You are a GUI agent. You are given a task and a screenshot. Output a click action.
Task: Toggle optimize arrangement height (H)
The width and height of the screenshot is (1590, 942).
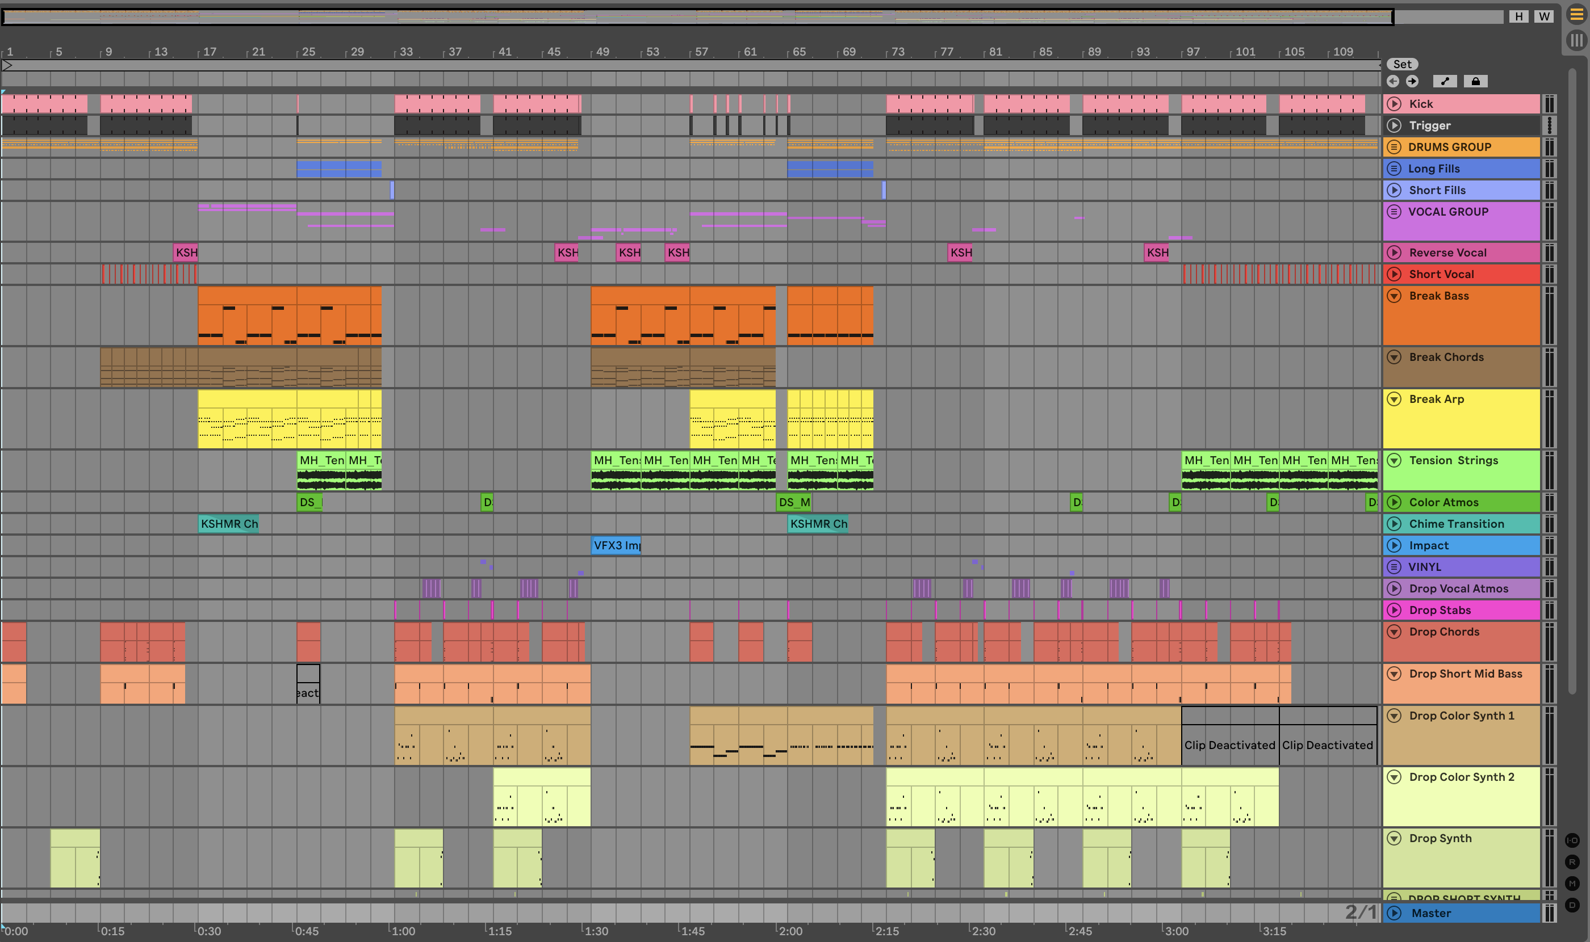coord(1519,16)
